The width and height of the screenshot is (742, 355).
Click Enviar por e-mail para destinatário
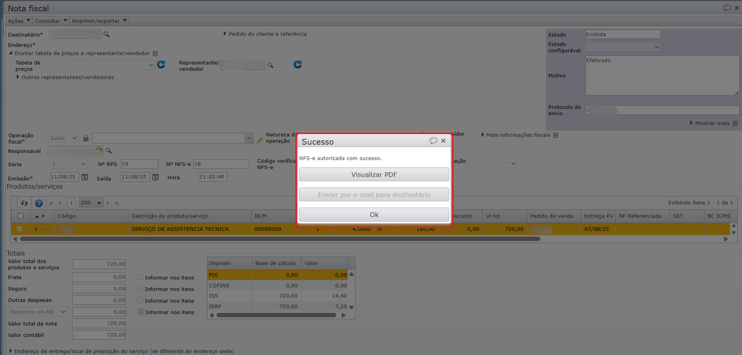374,194
